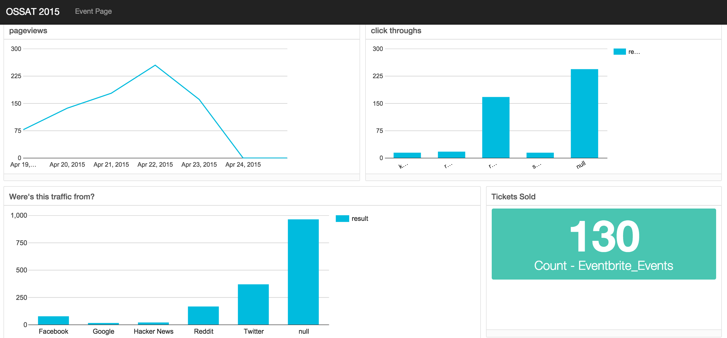
Task: Click the click throughs legend color swatch
Action: point(619,52)
